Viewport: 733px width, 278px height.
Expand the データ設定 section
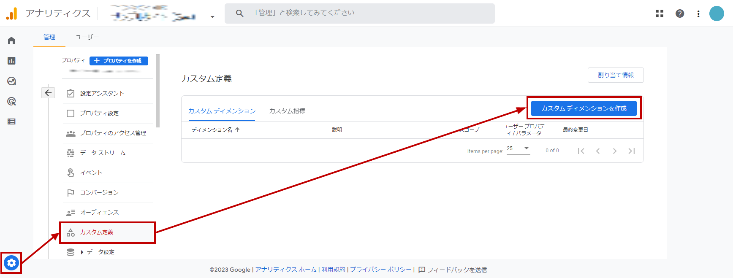click(82, 252)
